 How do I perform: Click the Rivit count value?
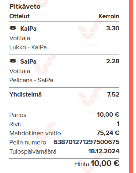(118, 124)
